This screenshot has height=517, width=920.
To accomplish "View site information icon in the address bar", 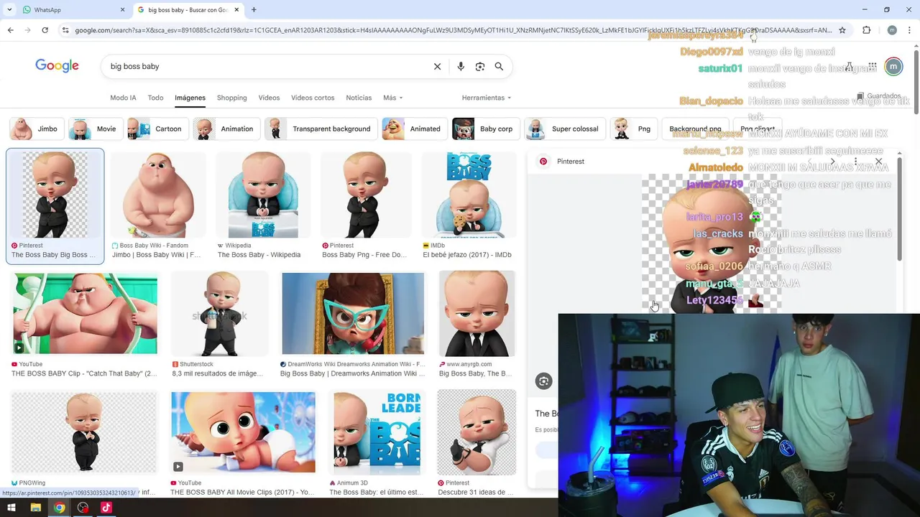I will coord(65,30).
